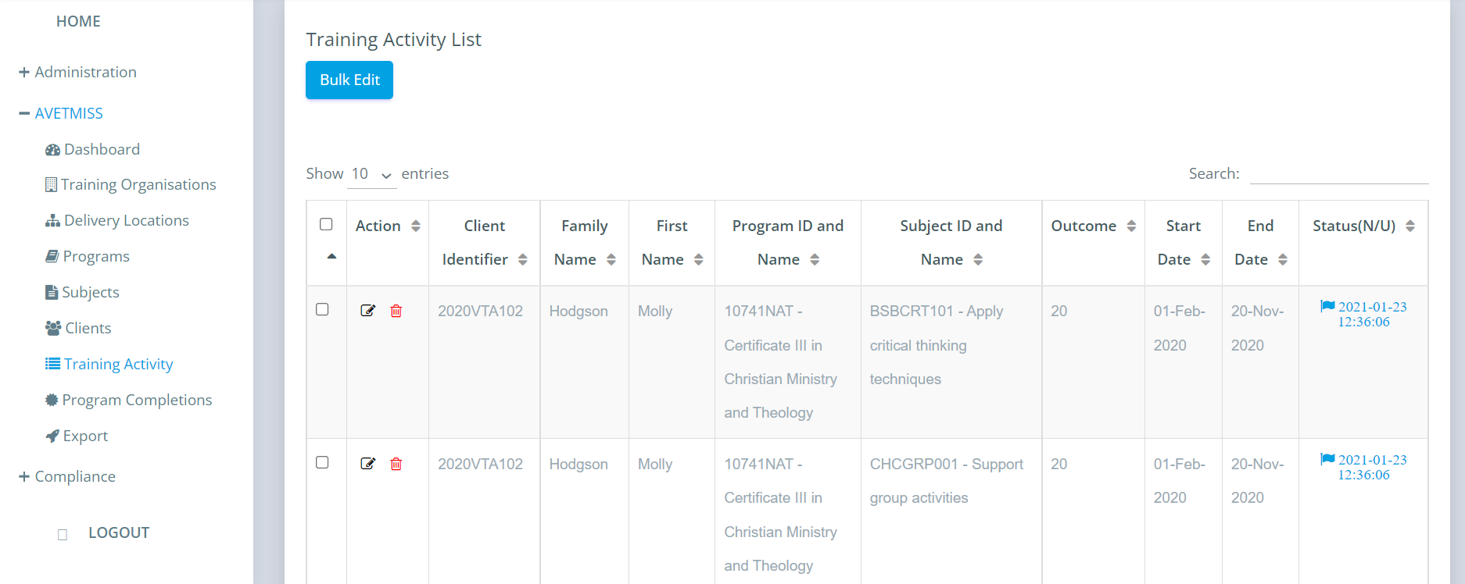The height and width of the screenshot is (584, 1465).
Task: Tick the select-all checkbox in table header
Action: click(x=326, y=224)
